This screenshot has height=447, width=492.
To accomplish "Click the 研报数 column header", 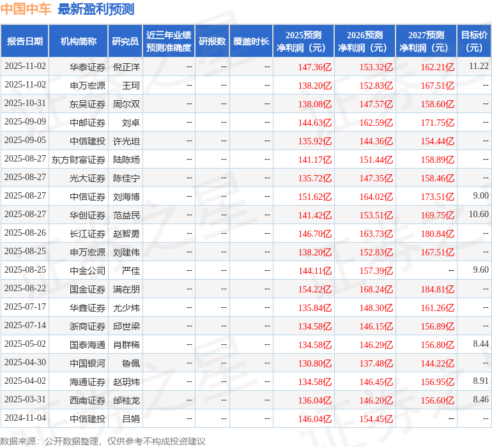I will click(x=212, y=42).
